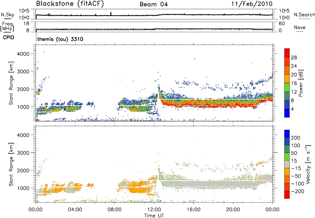Select Slant Range [km] label of velocity panel
Image resolution: width=315 pixels, height=218 pixels.
pos(11,164)
